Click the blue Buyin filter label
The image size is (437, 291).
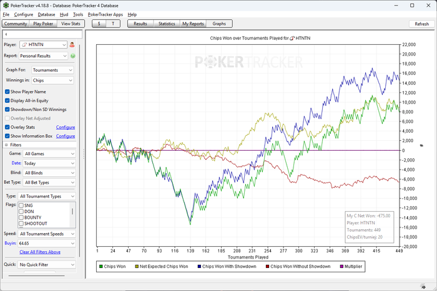tap(11, 243)
